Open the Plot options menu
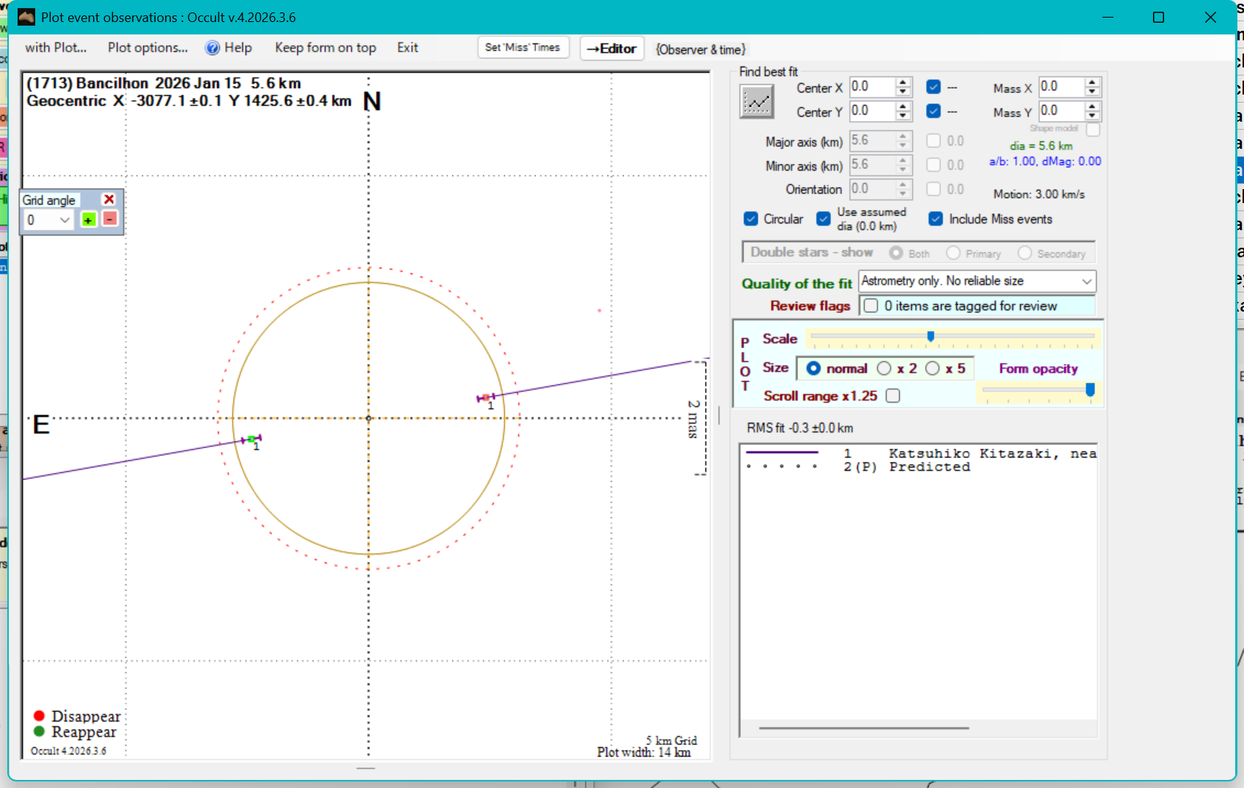The width and height of the screenshot is (1244, 788). 147,48
